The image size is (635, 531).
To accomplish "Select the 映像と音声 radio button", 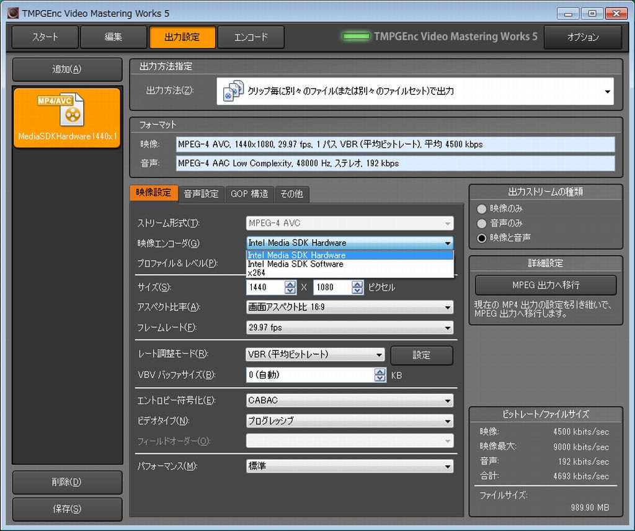I will click(481, 238).
